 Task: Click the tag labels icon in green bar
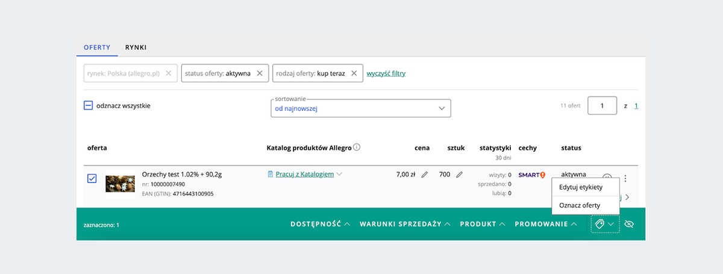click(x=599, y=224)
